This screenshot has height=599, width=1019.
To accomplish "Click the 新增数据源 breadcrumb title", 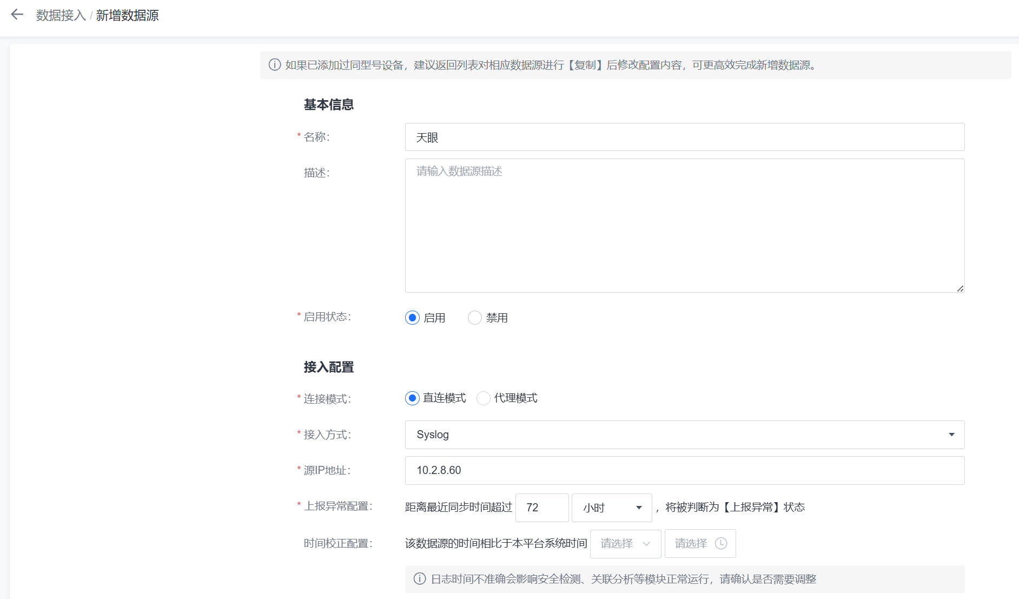I will (128, 15).
